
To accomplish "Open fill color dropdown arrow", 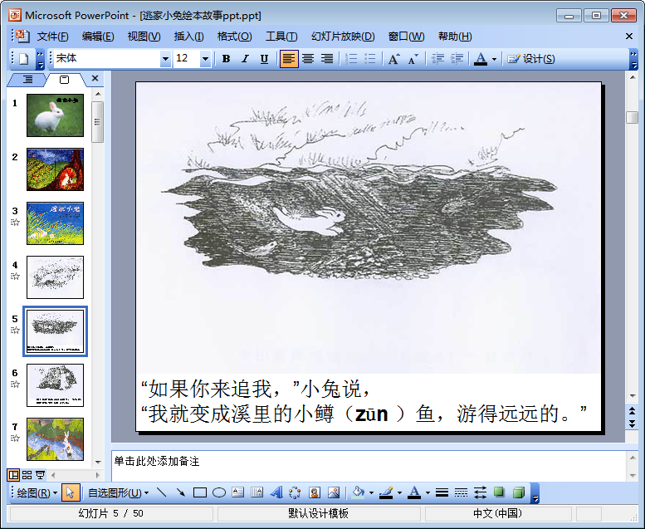I will click(371, 492).
